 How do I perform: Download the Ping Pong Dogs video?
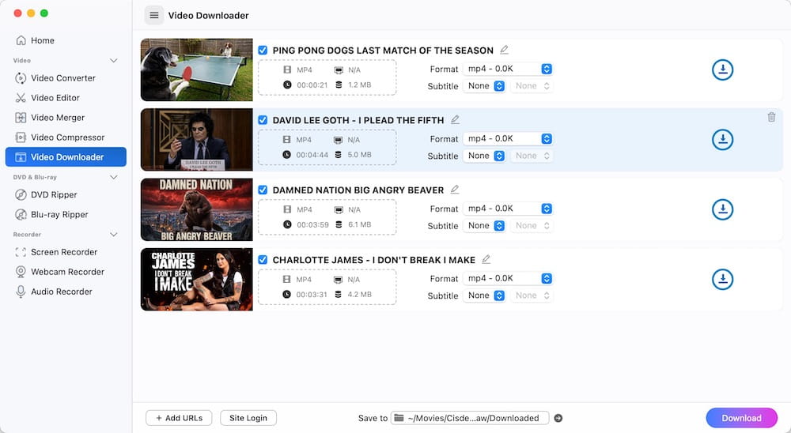coord(722,70)
